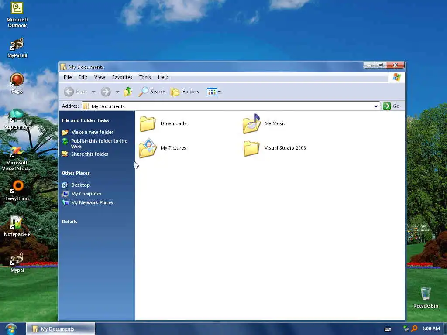Open Microsoft Visual Studio desktop shortcut

pos(17,158)
